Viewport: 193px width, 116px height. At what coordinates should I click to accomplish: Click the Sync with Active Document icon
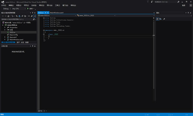(17, 16)
